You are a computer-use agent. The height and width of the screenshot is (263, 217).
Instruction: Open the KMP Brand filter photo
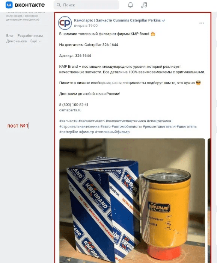coord(132,201)
